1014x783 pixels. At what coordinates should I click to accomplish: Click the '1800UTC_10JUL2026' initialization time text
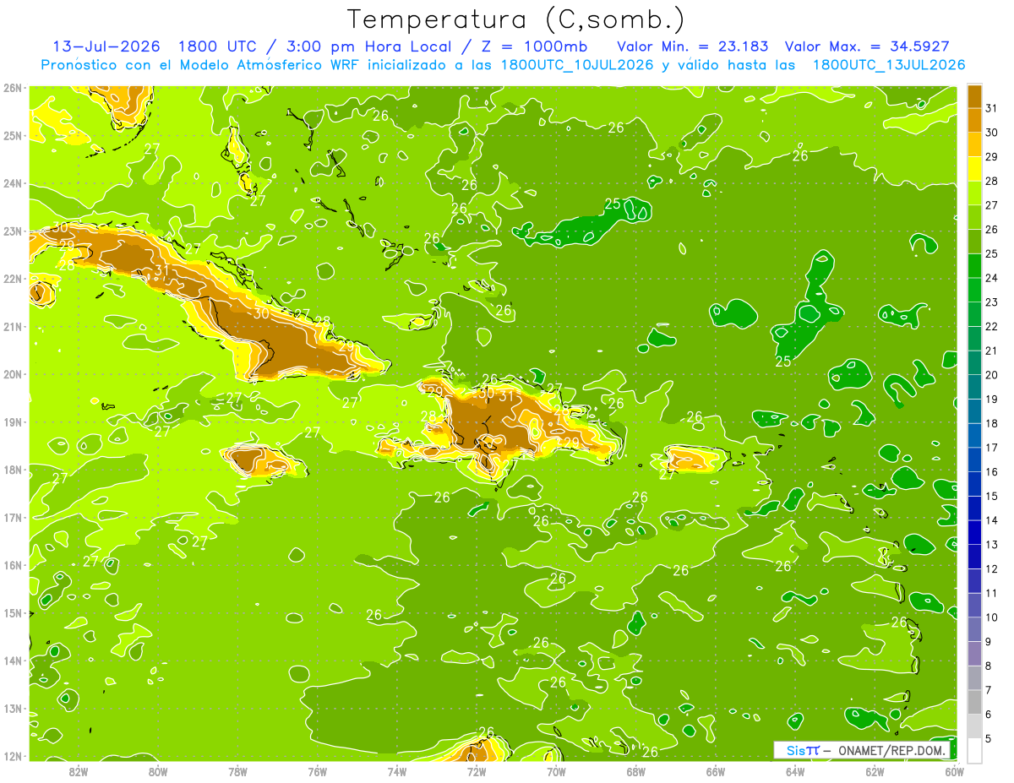click(577, 65)
